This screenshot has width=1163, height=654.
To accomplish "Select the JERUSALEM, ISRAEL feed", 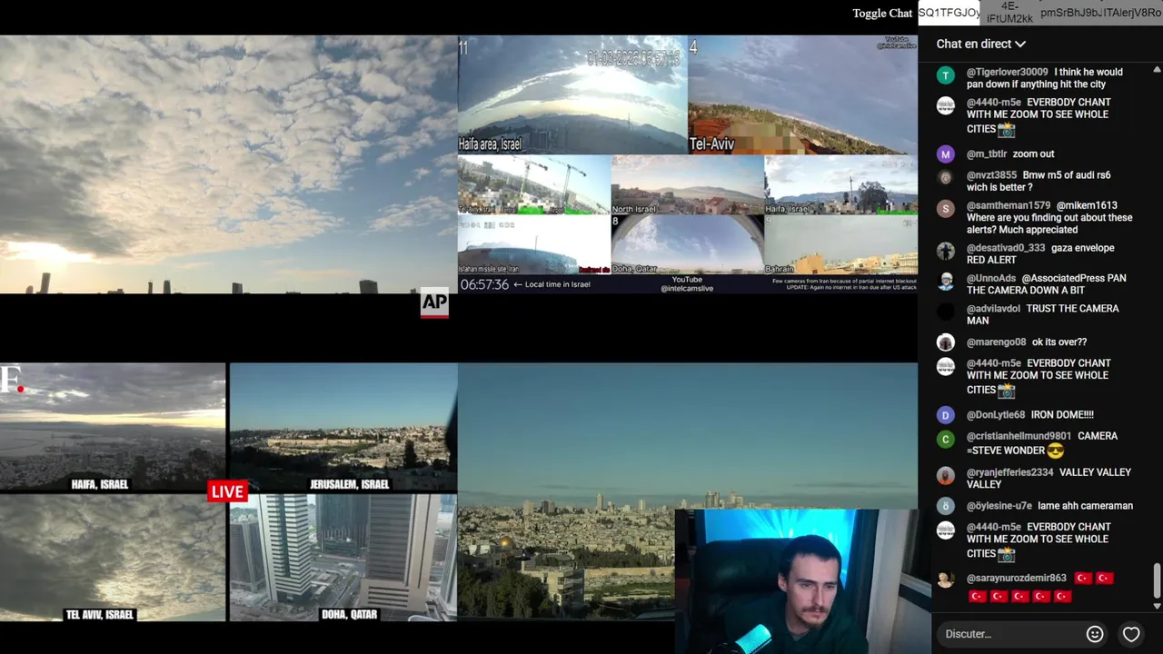I will (x=343, y=427).
